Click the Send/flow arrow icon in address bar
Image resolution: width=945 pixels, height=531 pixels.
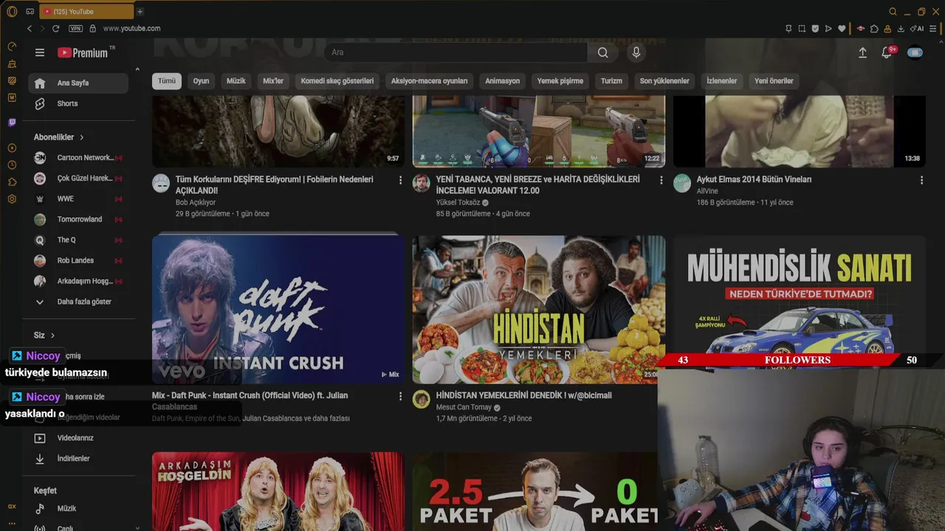coord(828,28)
